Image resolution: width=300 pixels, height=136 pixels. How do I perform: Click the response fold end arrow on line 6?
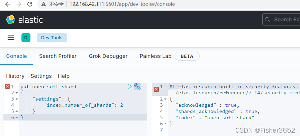click(x=165, y=124)
